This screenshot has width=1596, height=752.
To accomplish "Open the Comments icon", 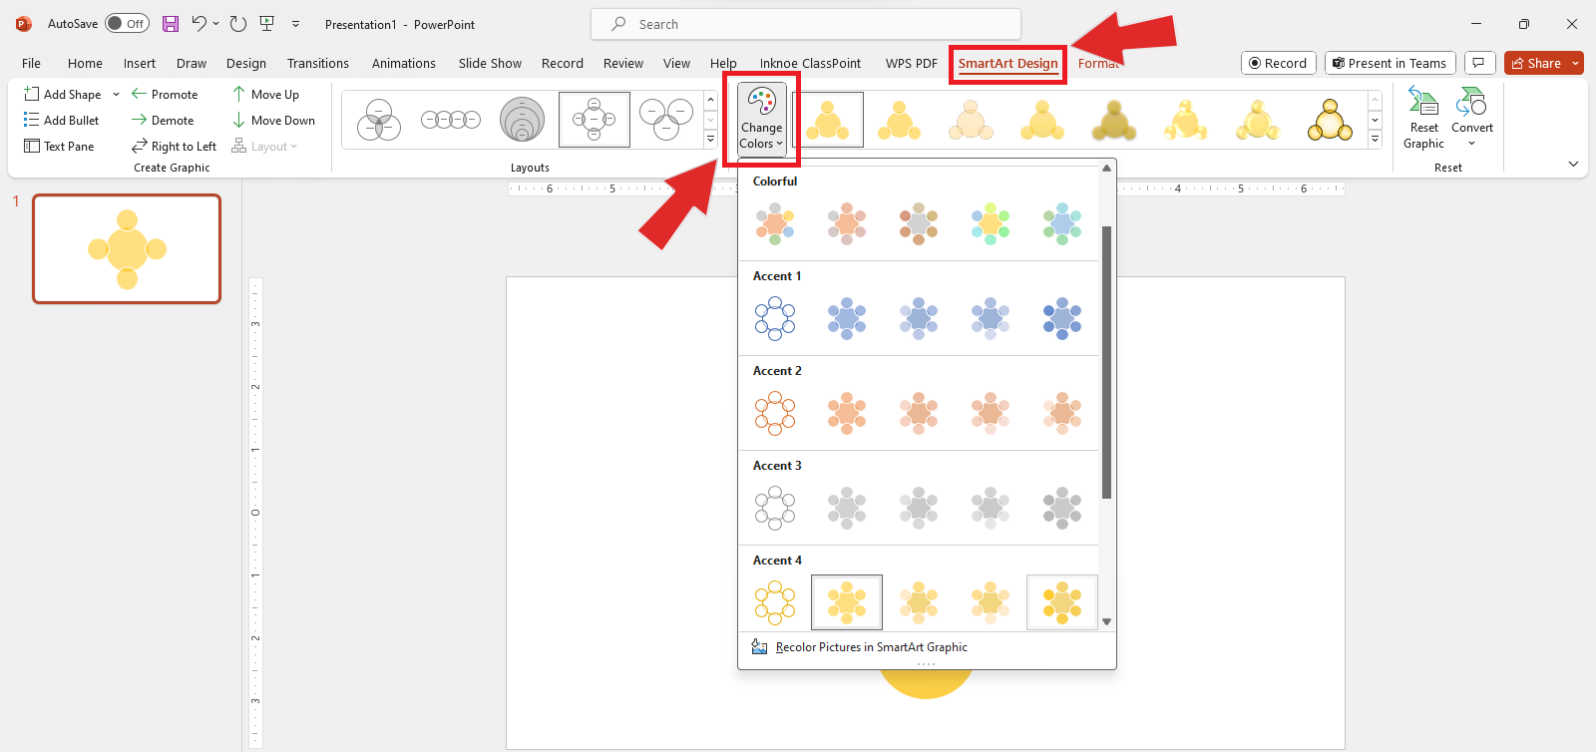I will (1479, 63).
